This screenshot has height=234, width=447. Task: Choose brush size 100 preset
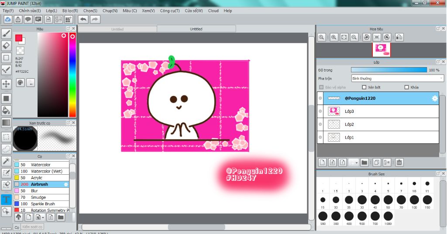[414, 200]
